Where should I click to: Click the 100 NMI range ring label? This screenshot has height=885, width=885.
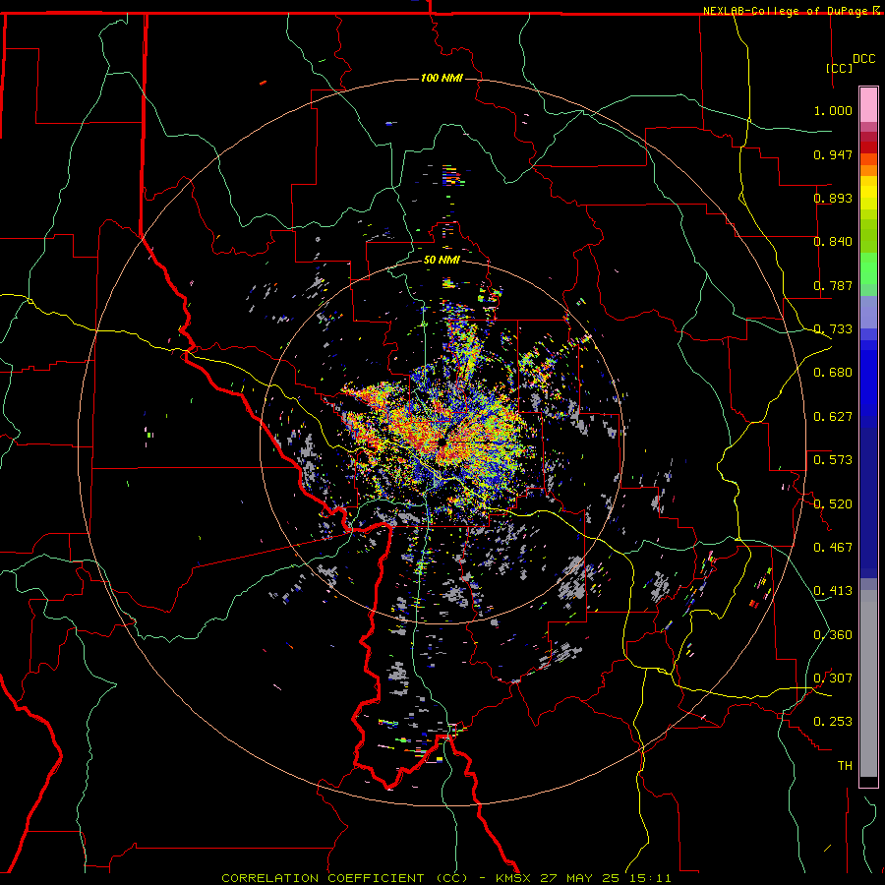tap(442, 78)
